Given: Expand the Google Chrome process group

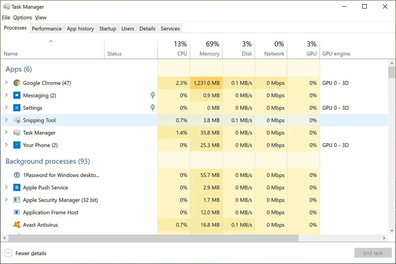Looking at the screenshot, I should [x=6, y=83].
